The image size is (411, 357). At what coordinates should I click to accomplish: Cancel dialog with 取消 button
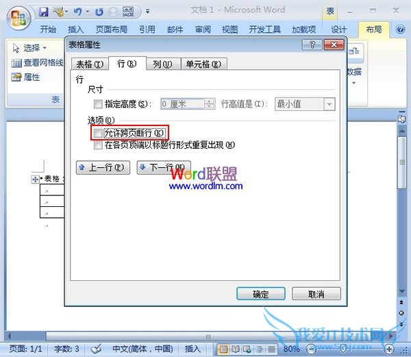point(316,294)
